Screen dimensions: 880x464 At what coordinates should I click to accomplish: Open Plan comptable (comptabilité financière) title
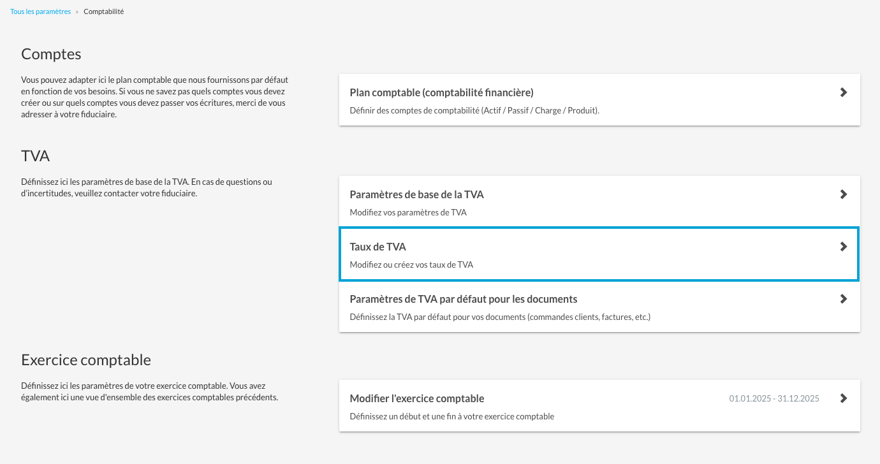[441, 92]
